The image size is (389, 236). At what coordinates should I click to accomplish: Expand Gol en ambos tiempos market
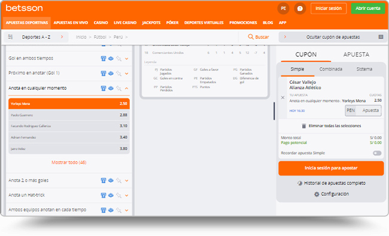point(126,59)
